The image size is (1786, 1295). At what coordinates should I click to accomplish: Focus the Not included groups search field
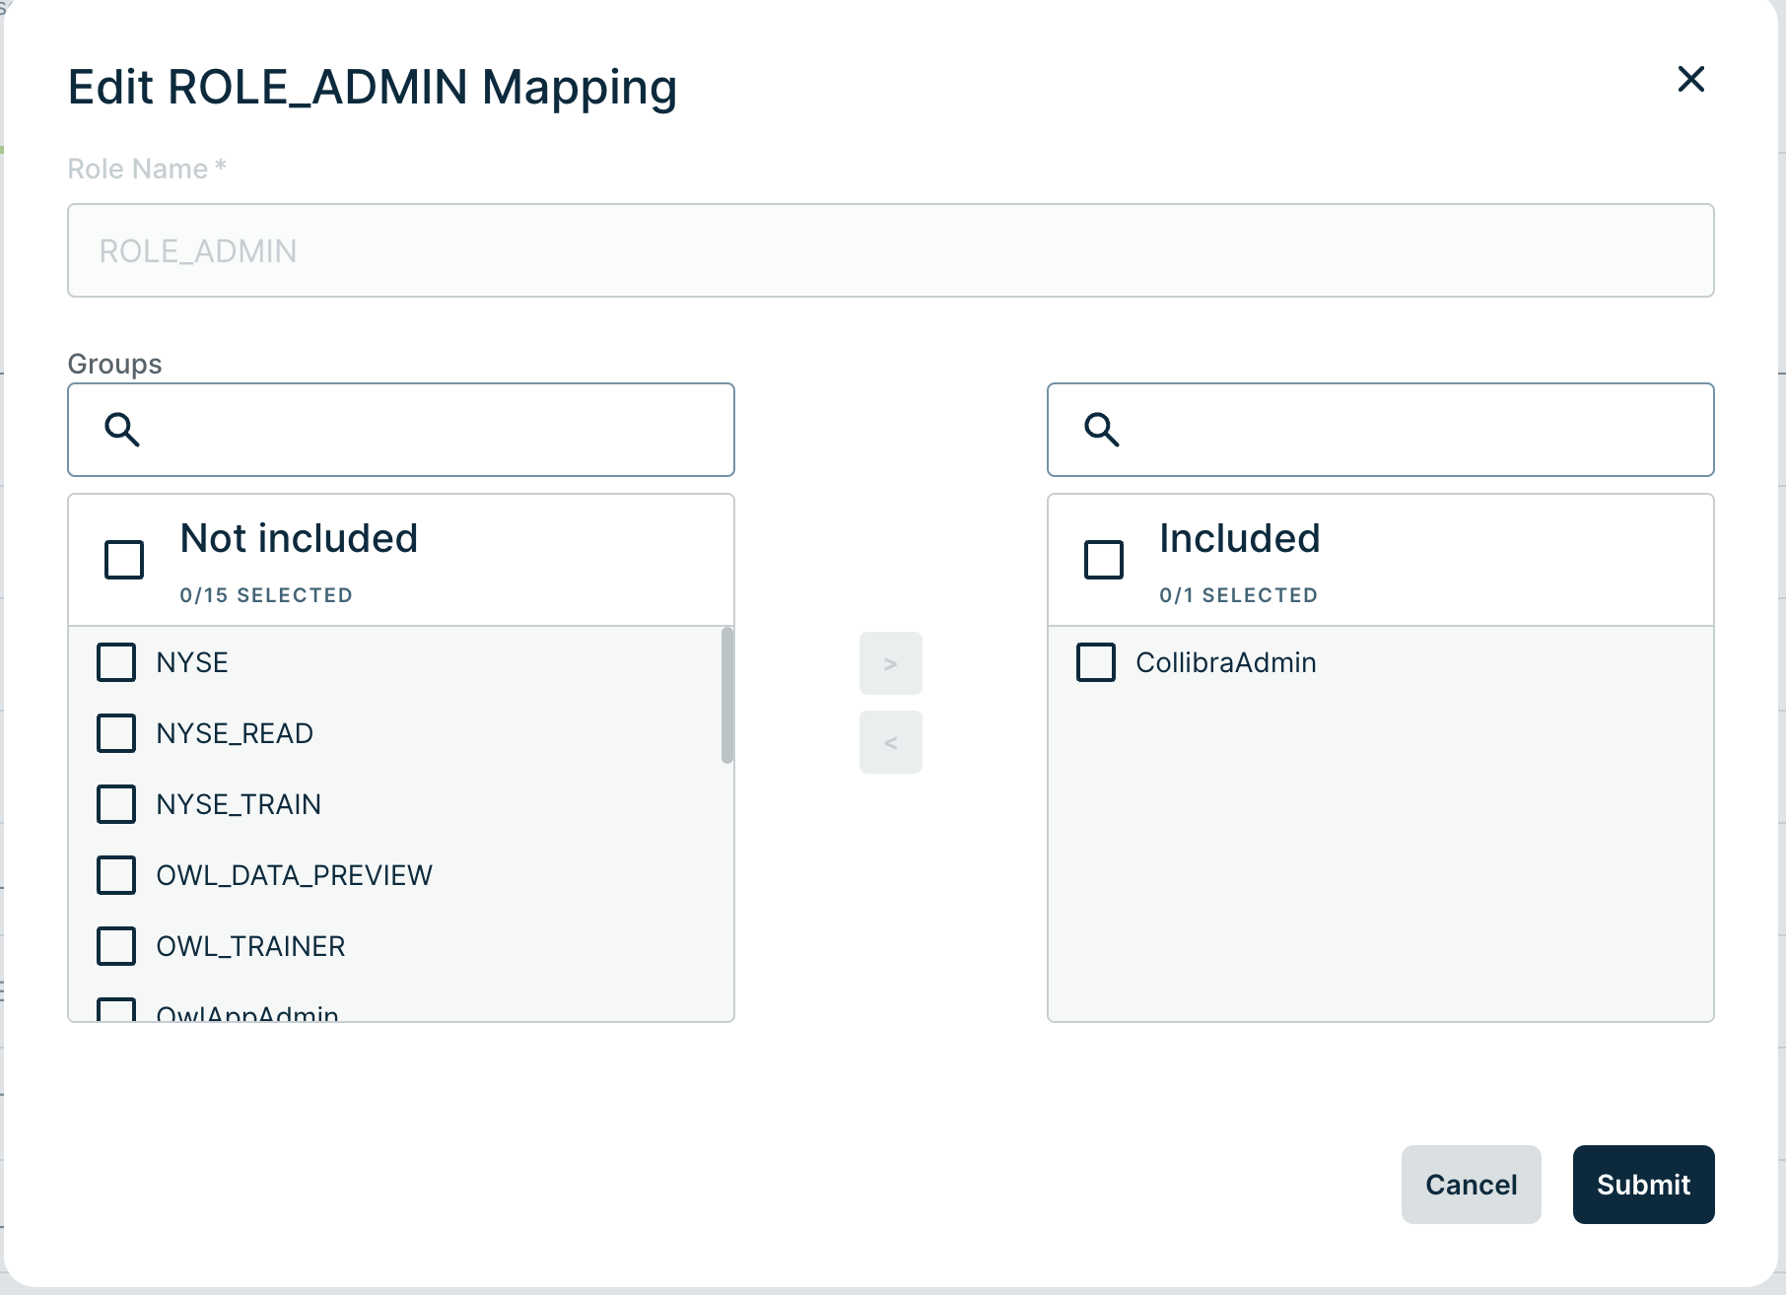434,430
